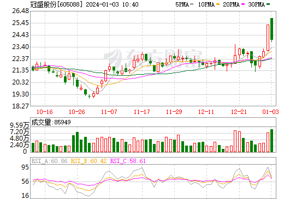Screen dimensions: 284x199
Task: Click the 2024-01-03 10:40 timestamp
Action: tap(112, 4)
